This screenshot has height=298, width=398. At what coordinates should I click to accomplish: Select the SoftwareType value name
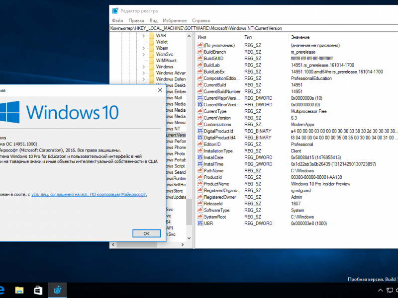(216, 210)
